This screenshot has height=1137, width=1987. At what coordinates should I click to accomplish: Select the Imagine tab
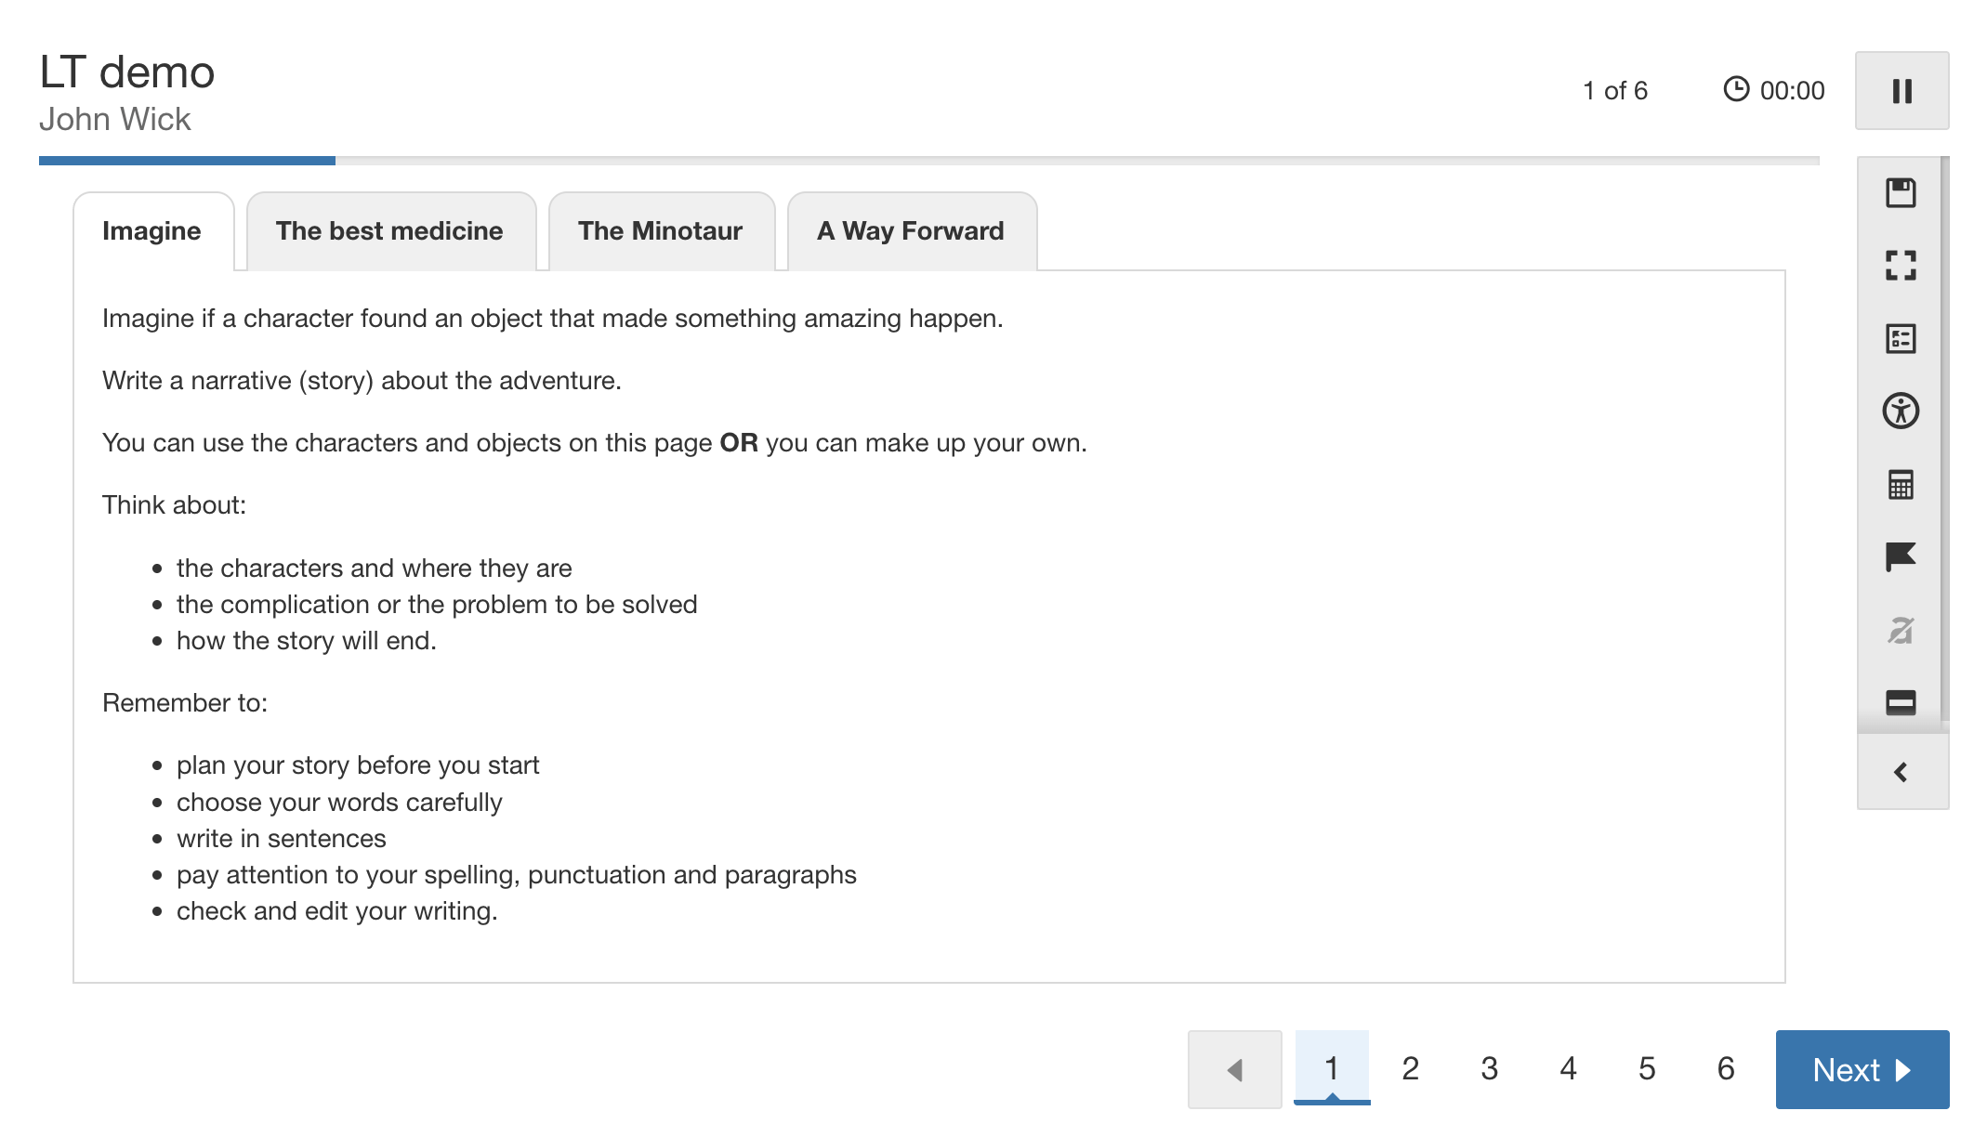151,231
